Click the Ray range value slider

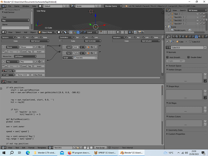(x=22, y=75)
